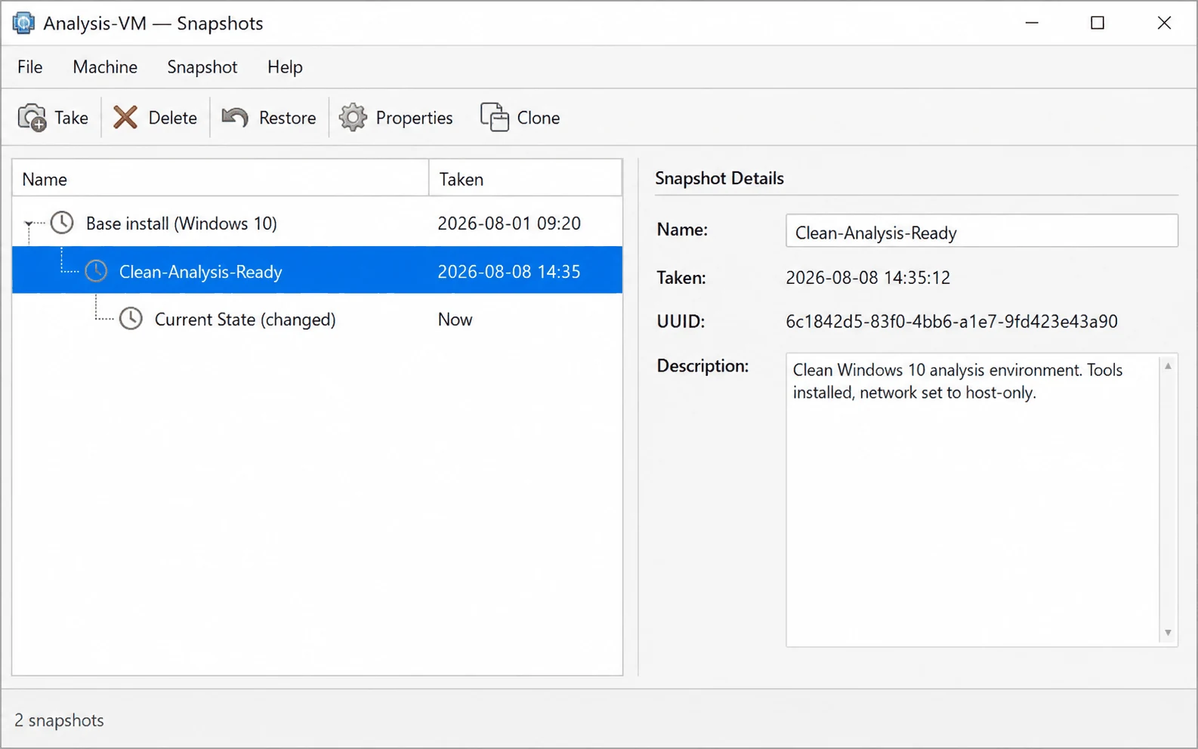This screenshot has height=749, width=1198.
Task: Click the Properties button label
Action: coord(414,118)
